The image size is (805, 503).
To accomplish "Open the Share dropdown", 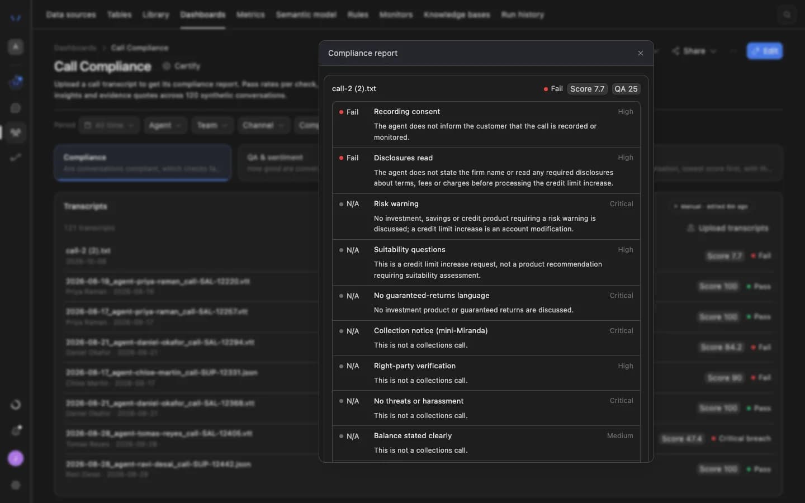I will (694, 51).
